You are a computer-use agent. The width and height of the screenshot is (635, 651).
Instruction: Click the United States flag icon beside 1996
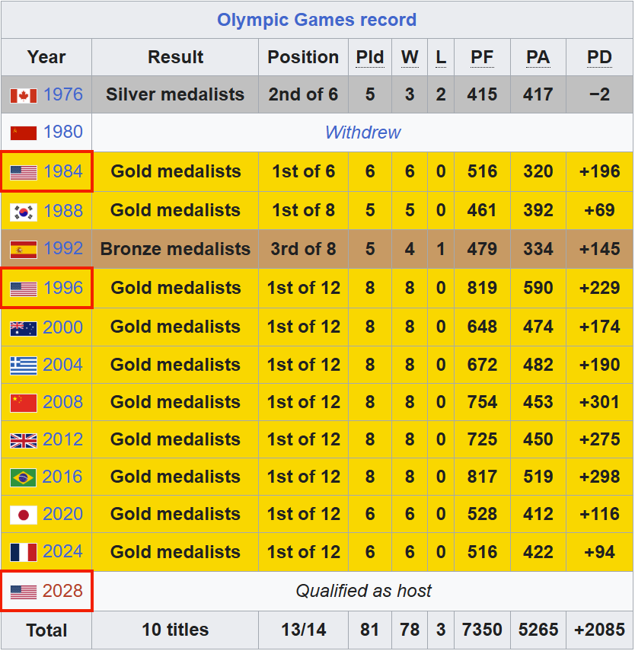24,289
